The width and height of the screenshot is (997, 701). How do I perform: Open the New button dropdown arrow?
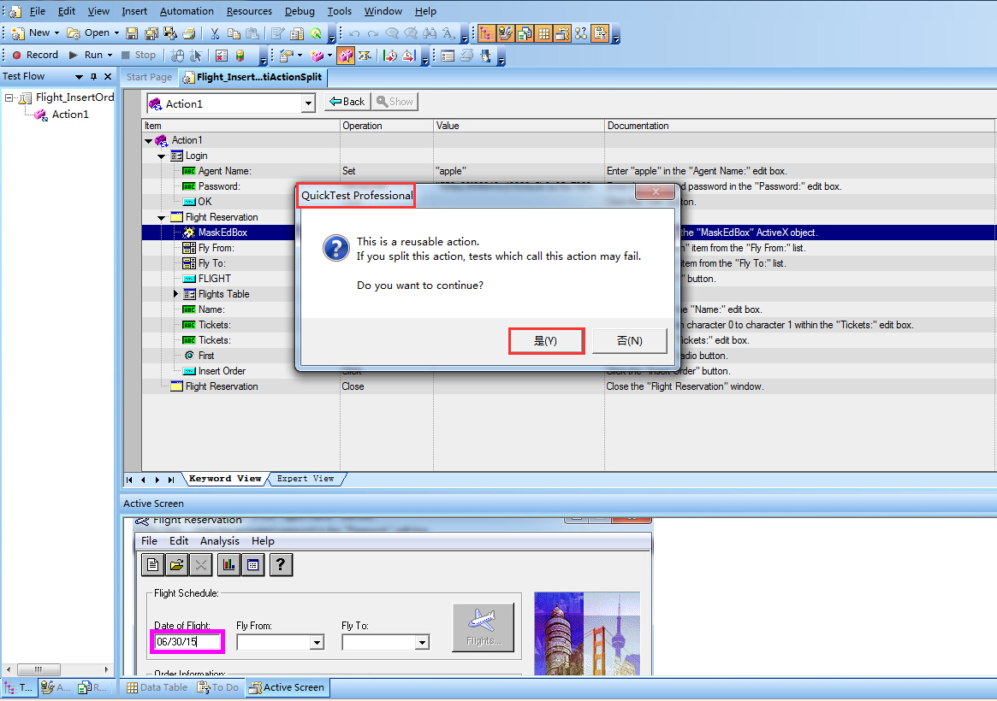click(x=56, y=33)
